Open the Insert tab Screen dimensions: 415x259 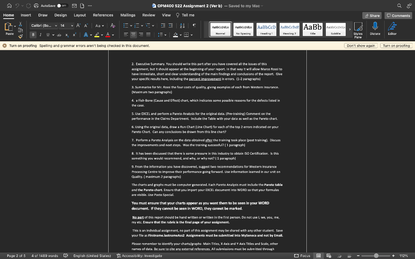pos(26,15)
